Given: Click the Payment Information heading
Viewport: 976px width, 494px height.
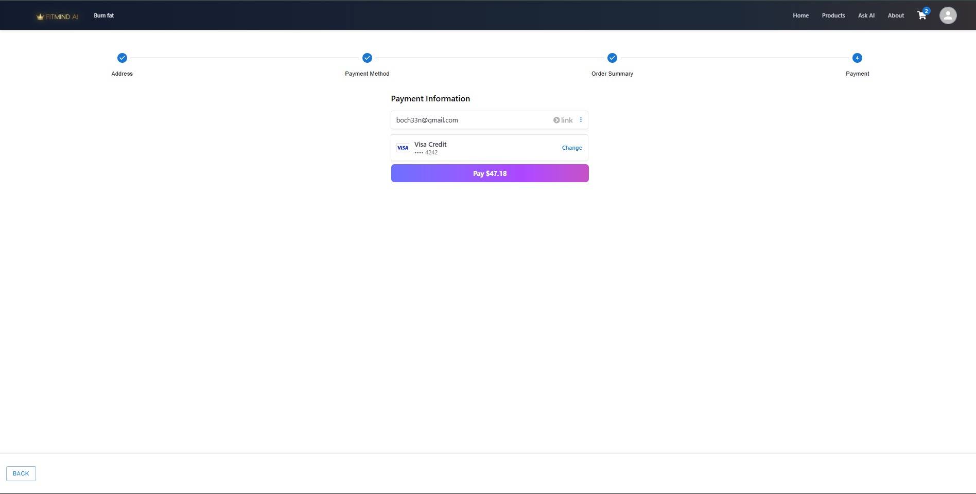Looking at the screenshot, I should tap(430, 99).
